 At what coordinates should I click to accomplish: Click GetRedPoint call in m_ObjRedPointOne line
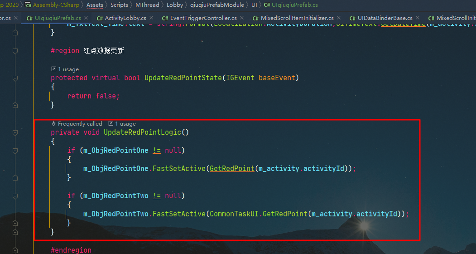(x=232, y=169)
